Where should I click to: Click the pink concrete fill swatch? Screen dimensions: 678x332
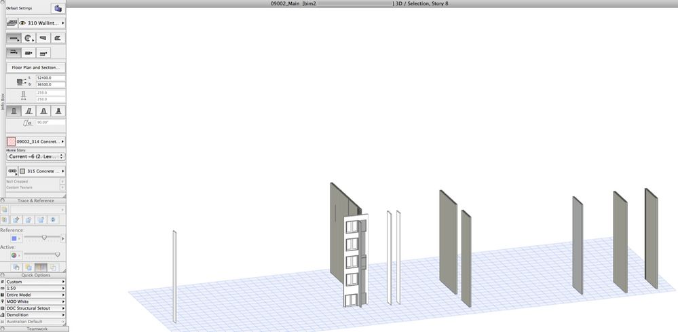click(12, 141)
